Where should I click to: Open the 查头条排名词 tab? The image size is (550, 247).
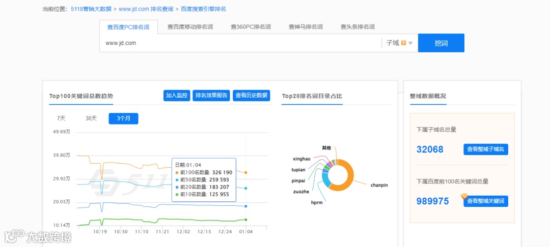click(358, 27)
